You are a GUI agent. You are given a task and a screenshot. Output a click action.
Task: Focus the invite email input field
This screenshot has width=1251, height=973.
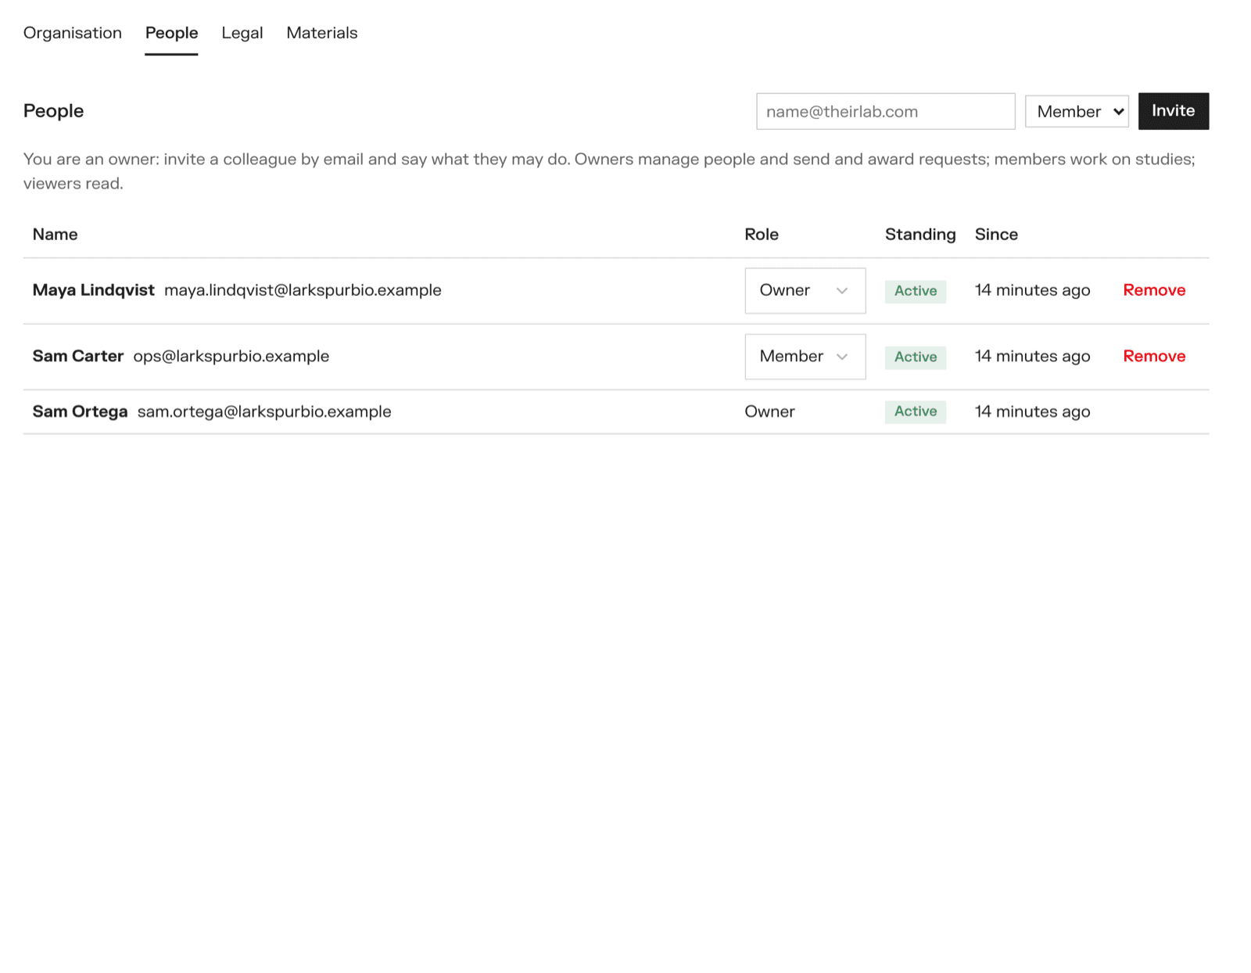pyautogui.click(x=886, y=111)
